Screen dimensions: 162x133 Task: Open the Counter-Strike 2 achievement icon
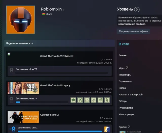pos(107,129)
